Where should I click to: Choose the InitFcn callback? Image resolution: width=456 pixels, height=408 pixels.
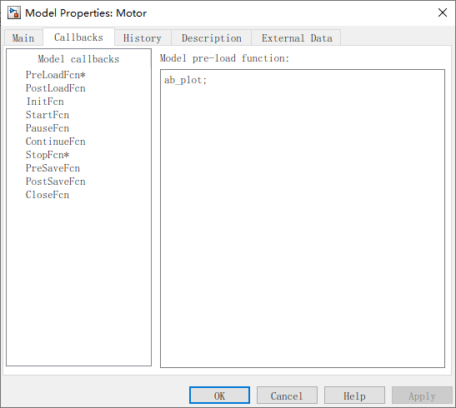coord(45,102)
